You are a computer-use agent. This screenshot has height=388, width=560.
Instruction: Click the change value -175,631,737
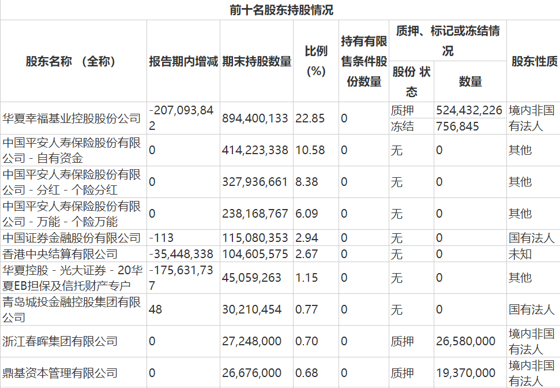181,278
